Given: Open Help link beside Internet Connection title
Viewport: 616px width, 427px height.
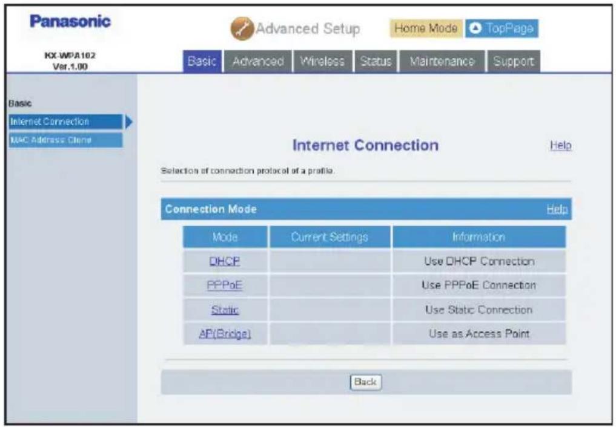Looking at the screenshot, I should tap(561, 146).
